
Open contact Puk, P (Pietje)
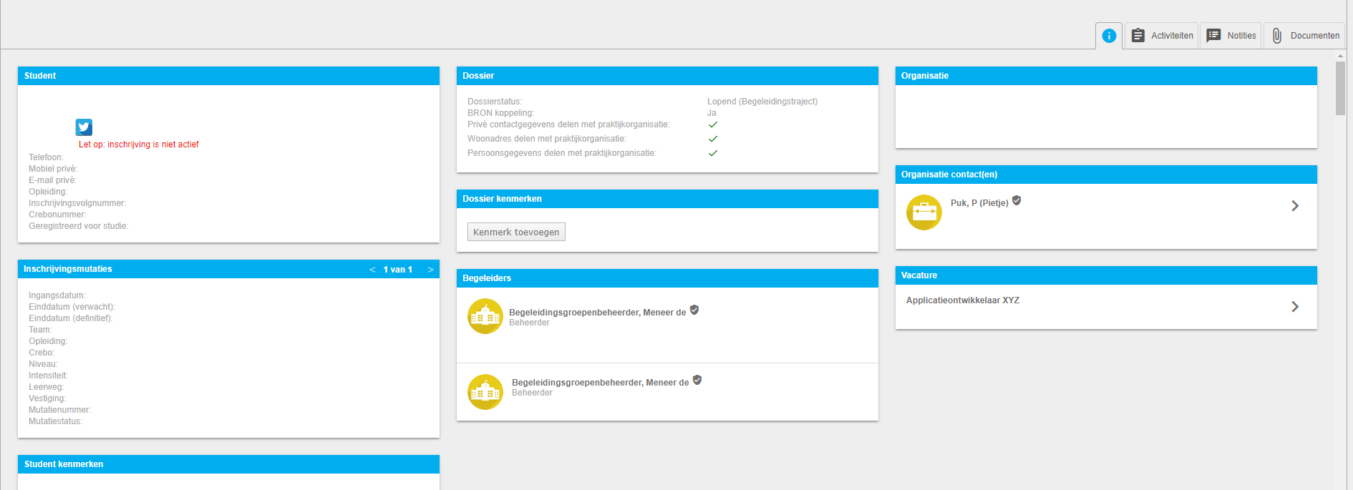(979, 203)
